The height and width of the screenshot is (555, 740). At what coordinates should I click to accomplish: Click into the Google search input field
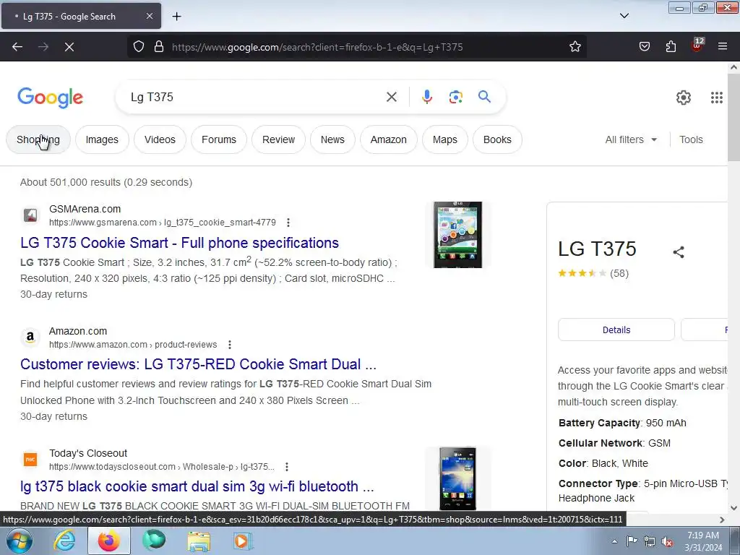(255, 98)
